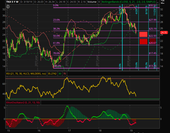Image resolution: width=170 pixels, height=133 pixels.
Task: Click the red 24.55 last price bubble
Action: point(164,32)
